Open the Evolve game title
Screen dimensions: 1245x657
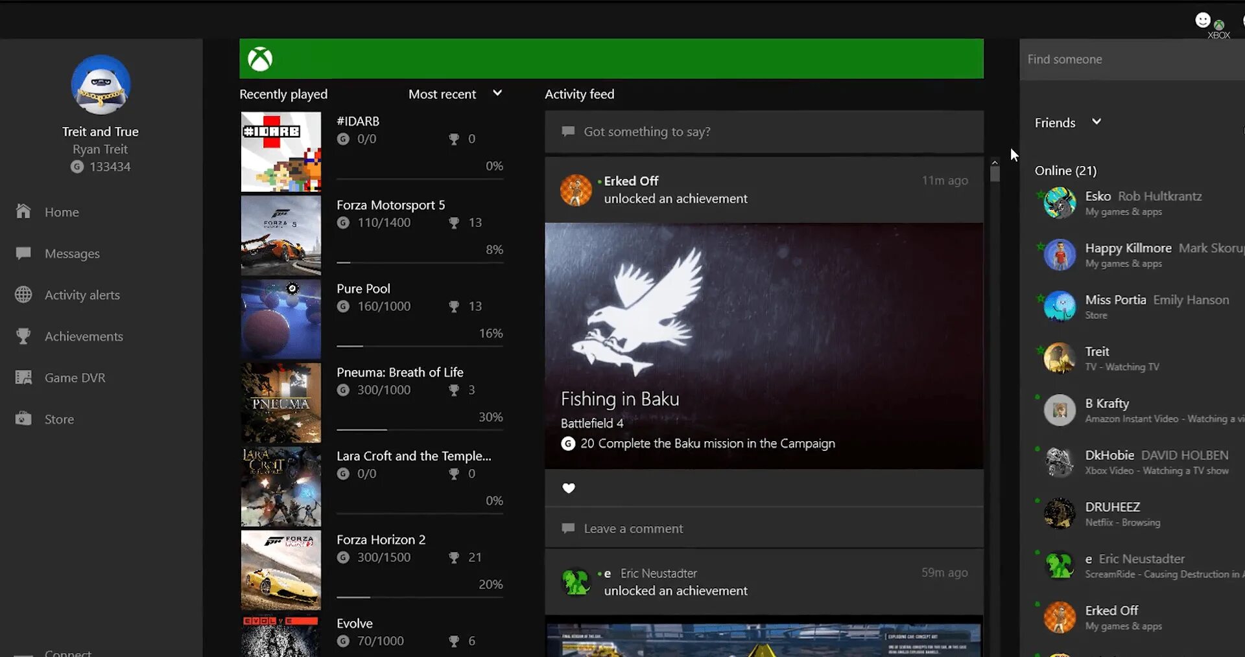355,623
